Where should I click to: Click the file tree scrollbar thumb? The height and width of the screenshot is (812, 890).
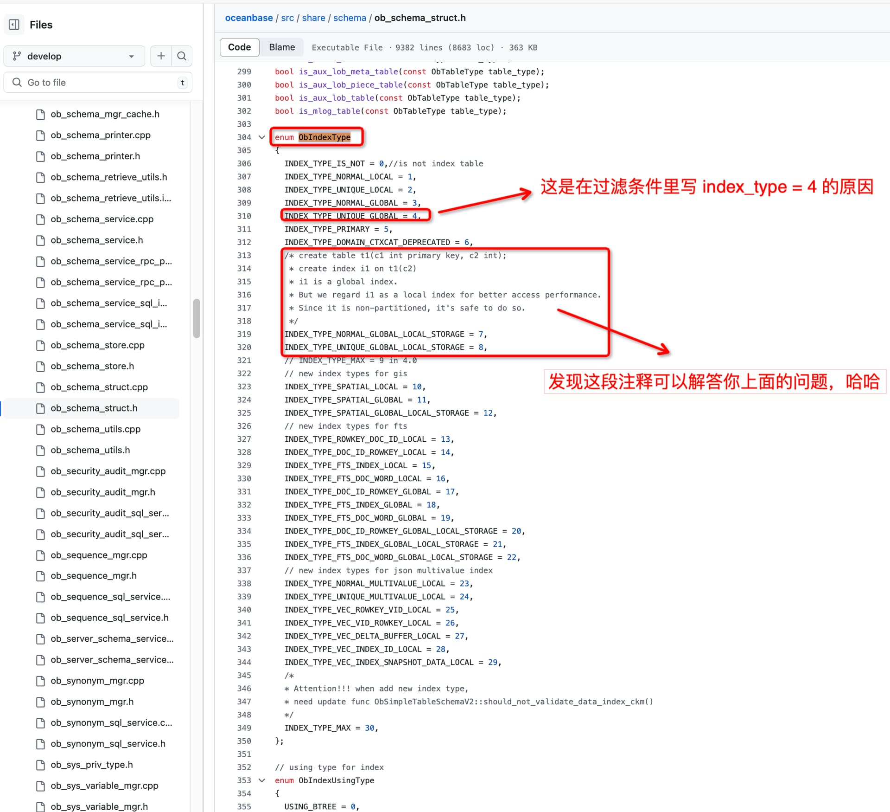click(197, 318)
